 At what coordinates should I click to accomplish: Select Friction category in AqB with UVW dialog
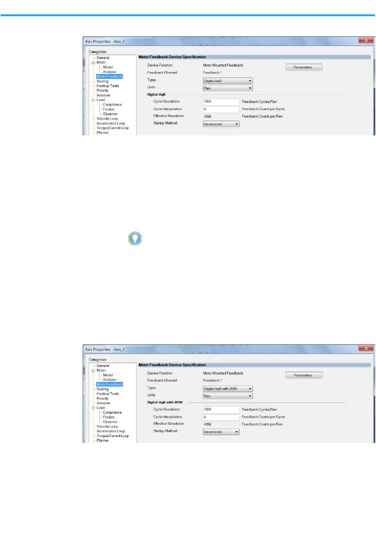click(108, 417)
